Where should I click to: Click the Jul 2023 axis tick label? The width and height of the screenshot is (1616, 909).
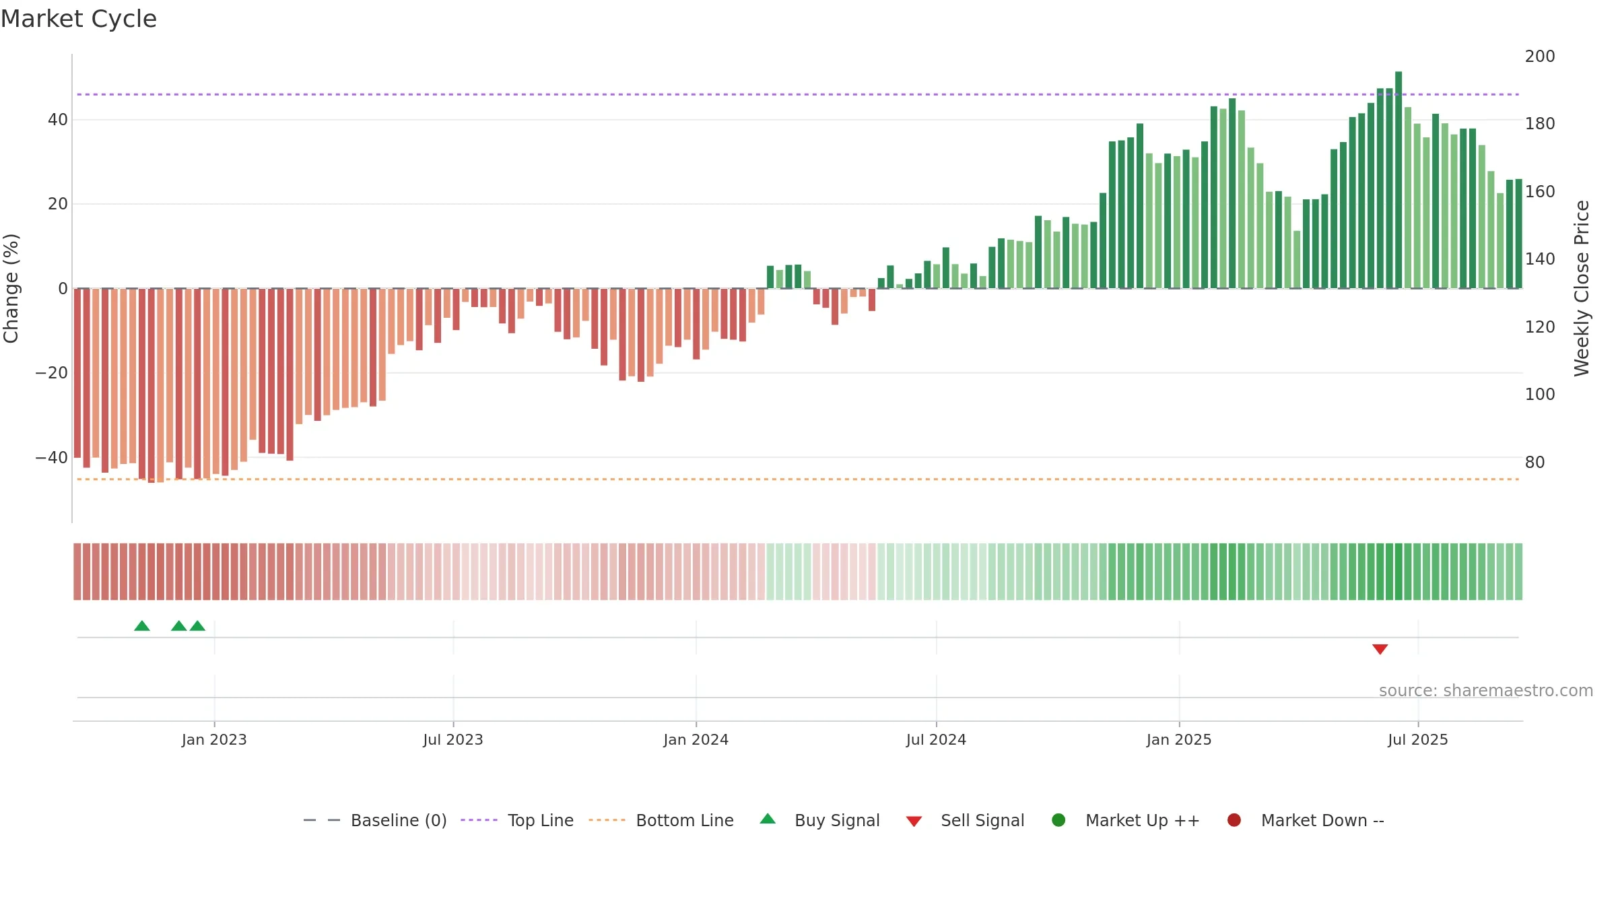click(x=453, y=739)
